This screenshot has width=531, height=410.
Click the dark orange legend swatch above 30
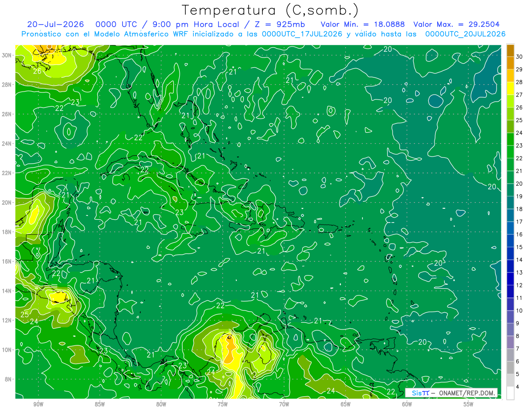tap(510, 50)
